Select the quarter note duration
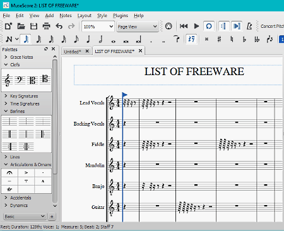Viewport: 284px width, 231px height. coord(88,39)
